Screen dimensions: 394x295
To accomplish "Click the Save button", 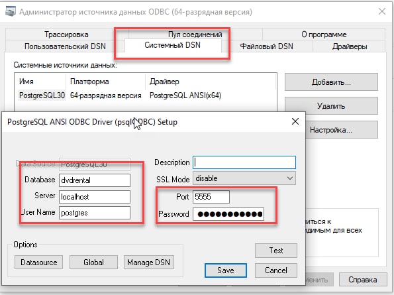I will pyautogui.click(x=226, y=270).
